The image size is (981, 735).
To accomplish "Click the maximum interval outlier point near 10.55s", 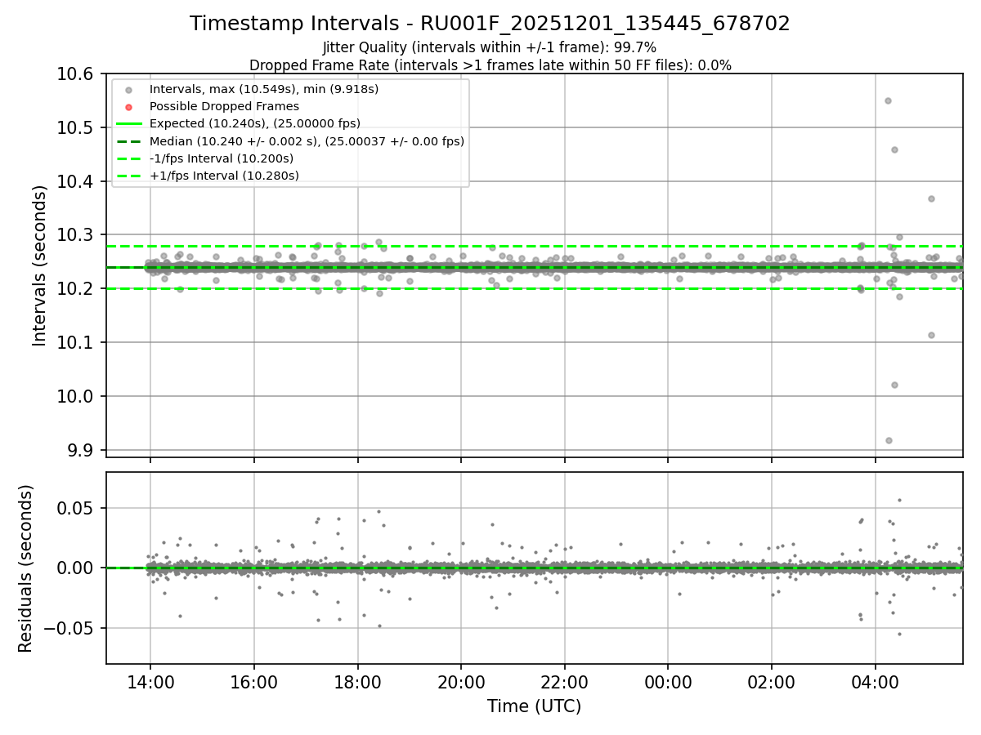I will point(888,101).
